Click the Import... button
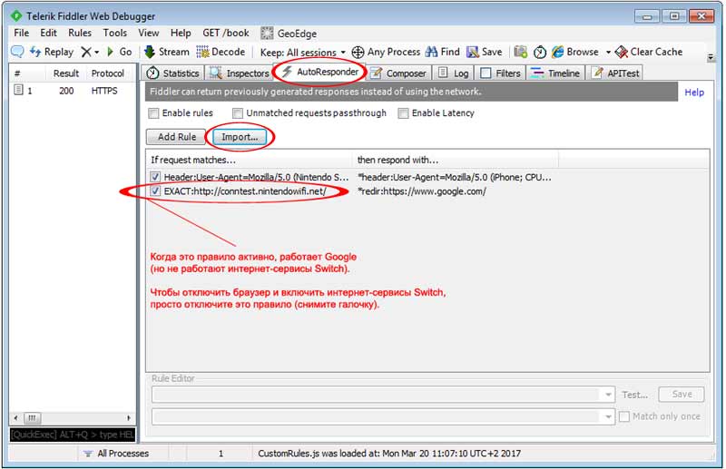726x469 pixels. coord(240,137)
